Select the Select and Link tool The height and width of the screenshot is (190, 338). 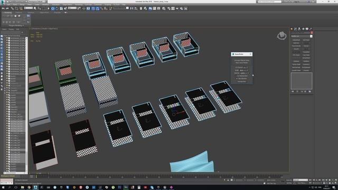point(12,8)
